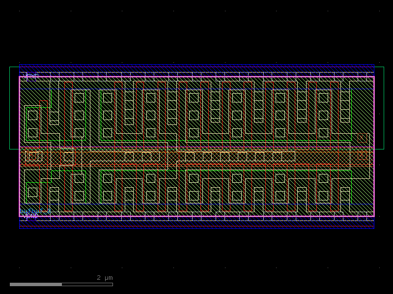Click the bufbuf_8 cell name label
Image resolution: width=393 pixels, height=294 pixels.
pos(34,211)
